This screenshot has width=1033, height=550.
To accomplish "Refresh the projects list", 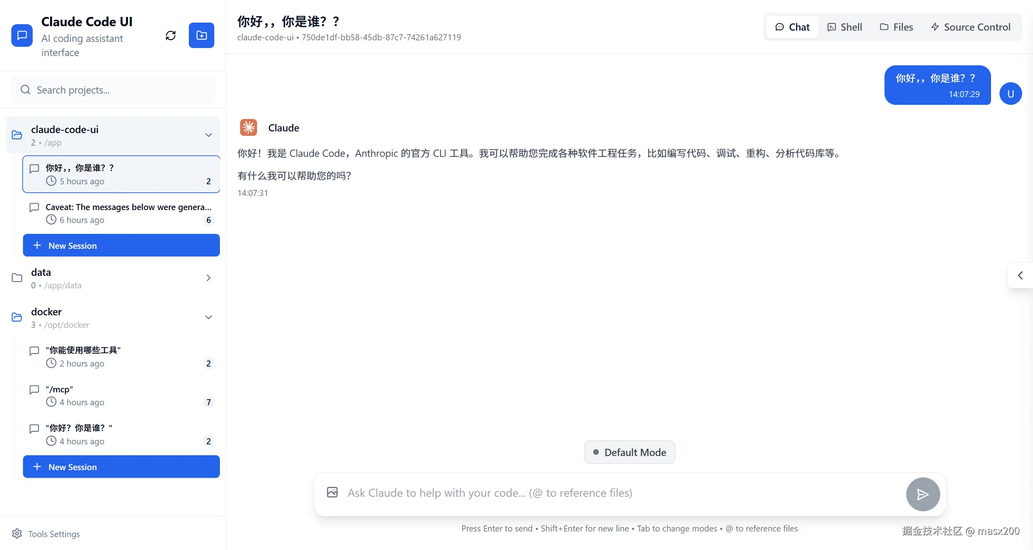I will click(x=170, y=35).
